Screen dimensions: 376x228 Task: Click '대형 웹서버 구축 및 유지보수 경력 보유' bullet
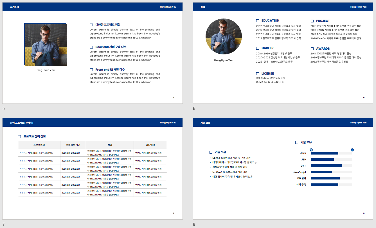233,177
